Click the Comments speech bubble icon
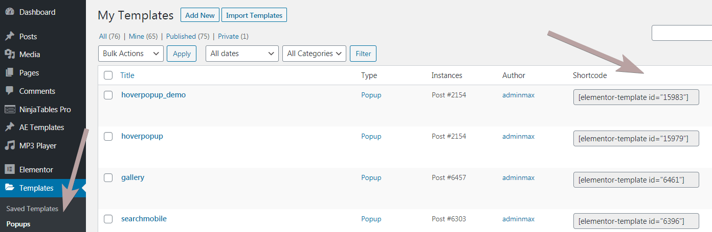712x232 pixels. pyautogui.click(x=9, y=91)
